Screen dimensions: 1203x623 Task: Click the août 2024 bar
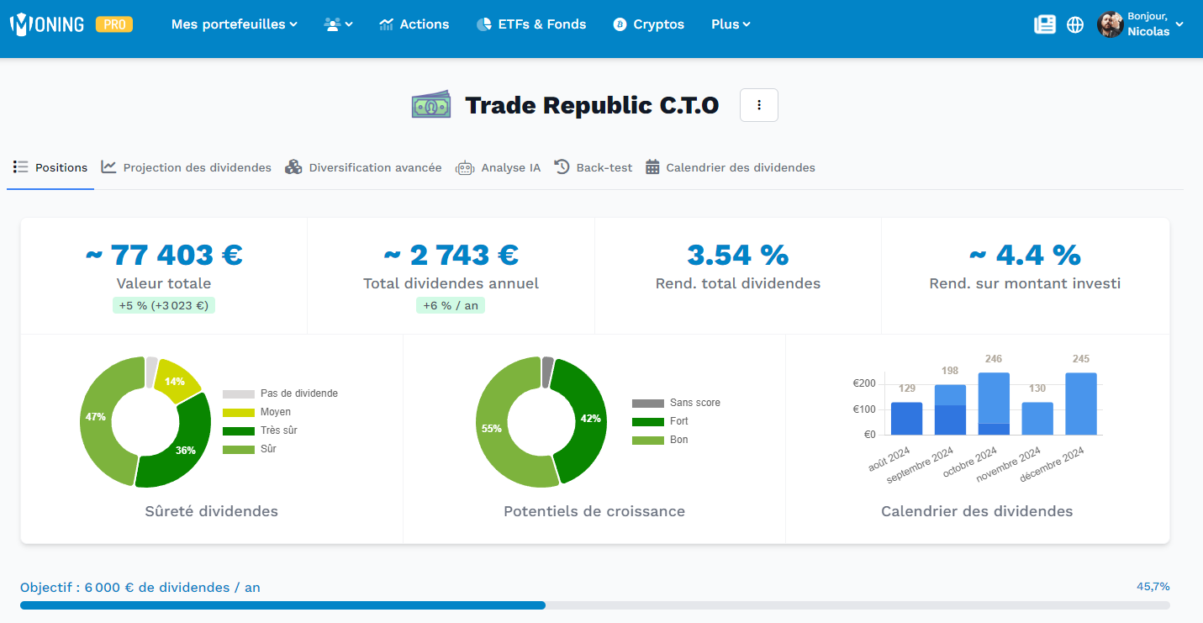pos(907,419)
